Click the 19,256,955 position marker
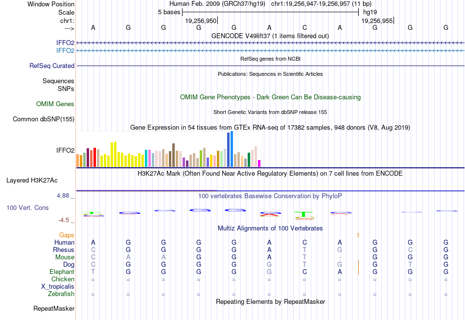 click(377, 21)
